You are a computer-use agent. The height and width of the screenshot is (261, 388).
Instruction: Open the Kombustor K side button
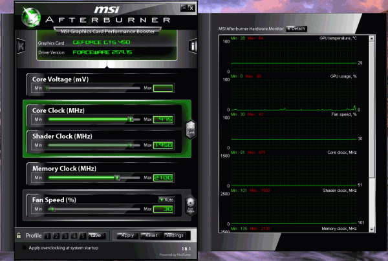pyautogui.click(x=21, y=47)
